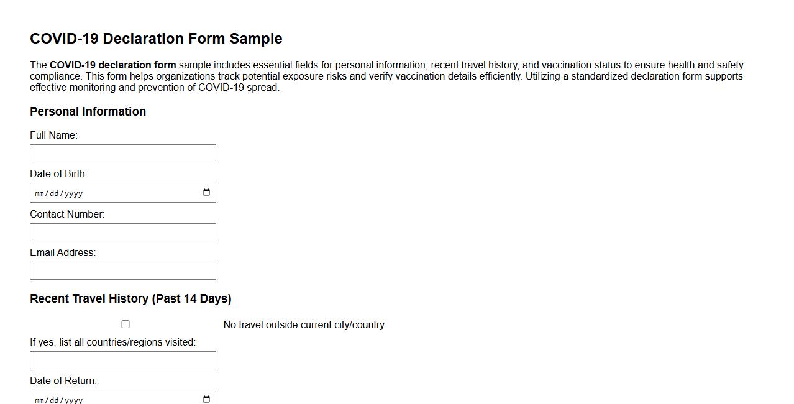Viewport: 794px width, 404px height.
Task: Open the Date of Birth calendar picker
Action: [206, 192]
